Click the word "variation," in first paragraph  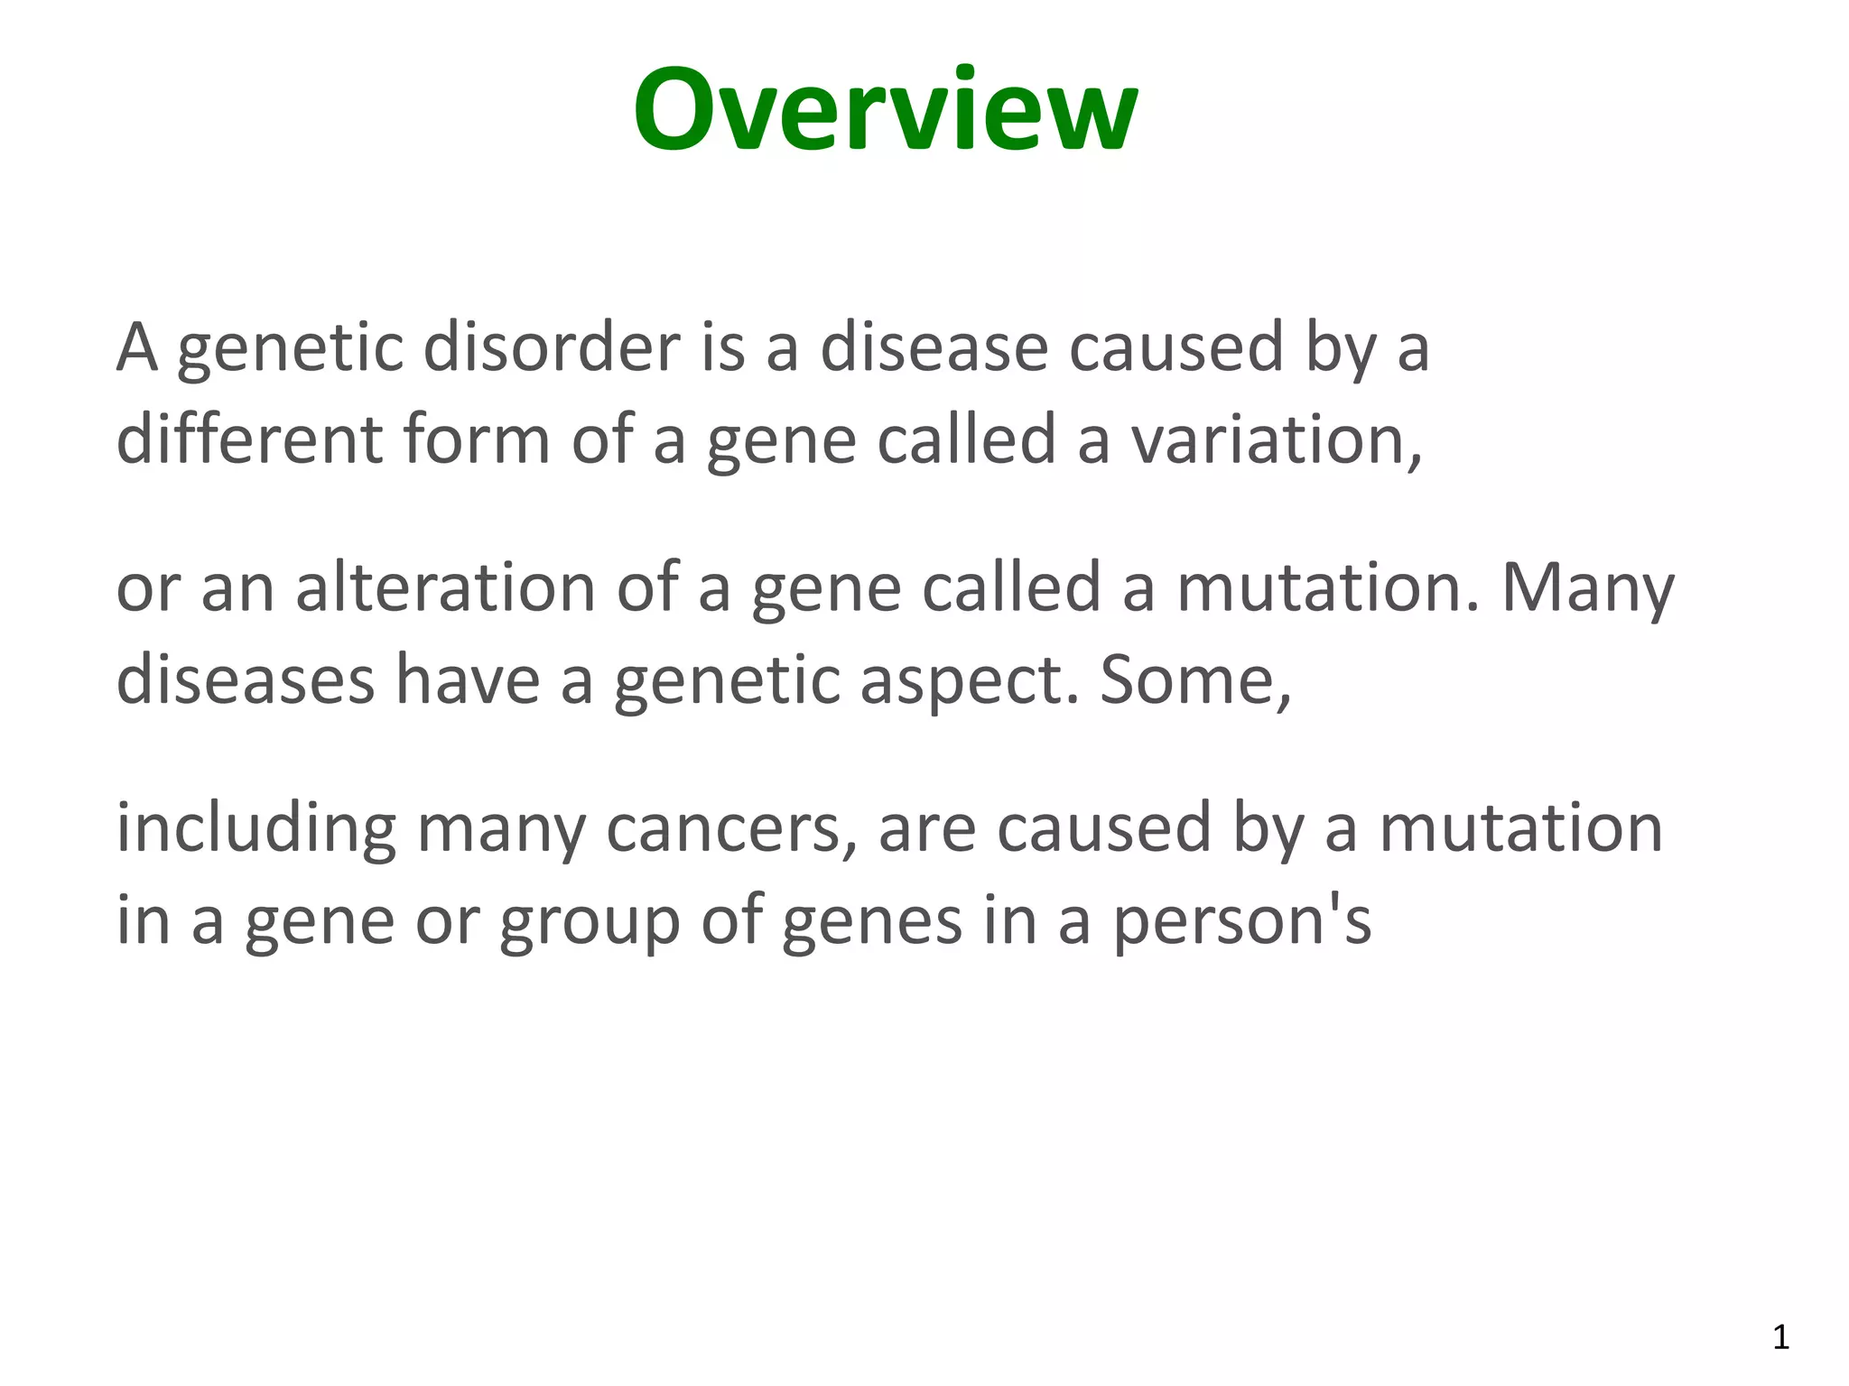1277,441
